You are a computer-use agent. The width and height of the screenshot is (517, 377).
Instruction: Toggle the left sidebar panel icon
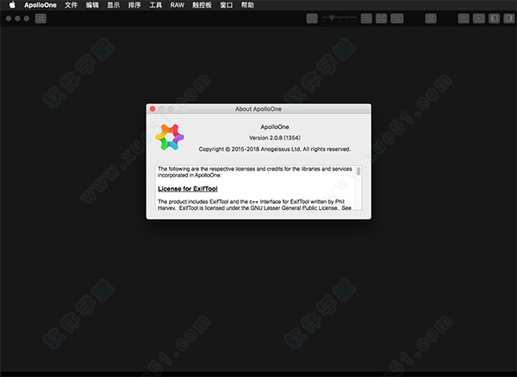point(495,18)
